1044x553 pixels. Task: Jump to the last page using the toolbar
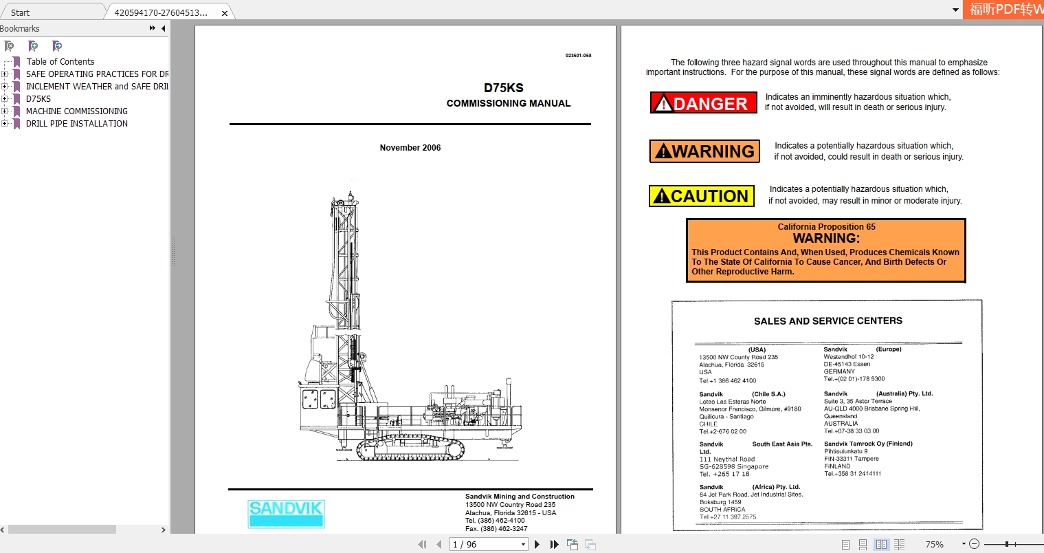(554, 544)
